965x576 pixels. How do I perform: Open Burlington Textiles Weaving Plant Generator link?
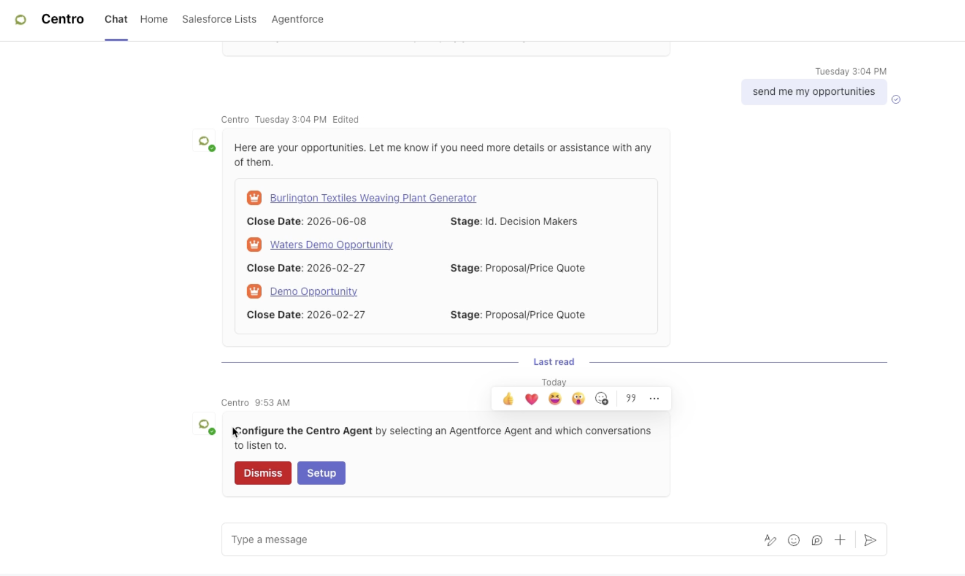click(x=373, y=198)
